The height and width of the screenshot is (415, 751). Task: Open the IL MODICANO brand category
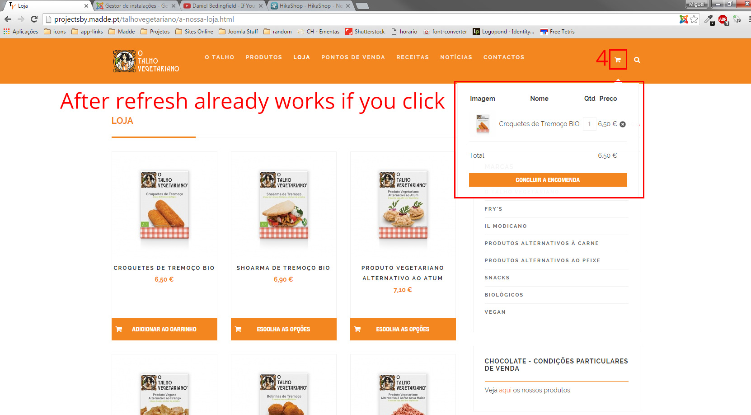point(506,226)
